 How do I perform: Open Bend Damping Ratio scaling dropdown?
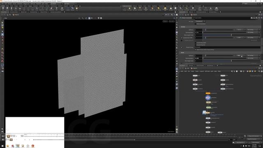[253, 58]
